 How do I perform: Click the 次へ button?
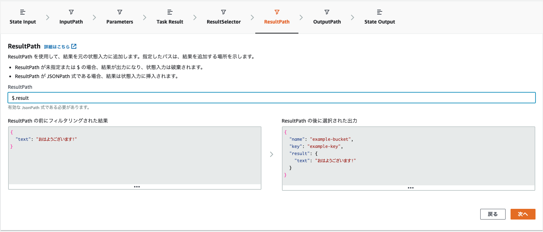pos(523,214)
